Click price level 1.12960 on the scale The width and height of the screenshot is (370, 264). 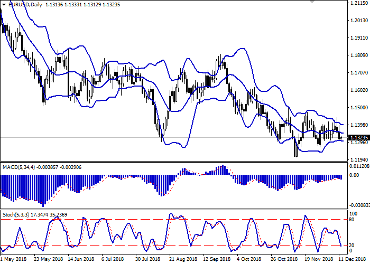(359, 143)
